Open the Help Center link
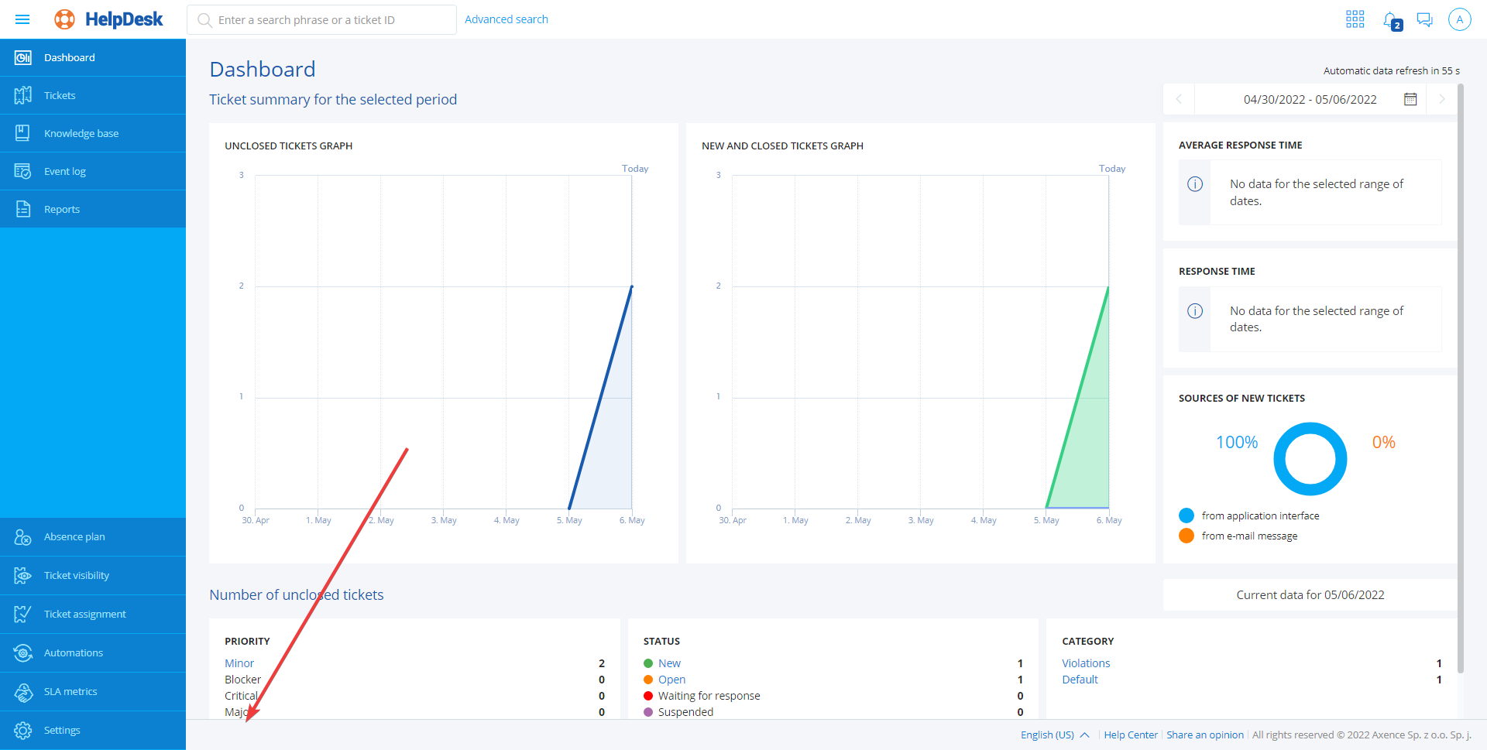This screenshot has width=1487, height=750. point(1130,735)
